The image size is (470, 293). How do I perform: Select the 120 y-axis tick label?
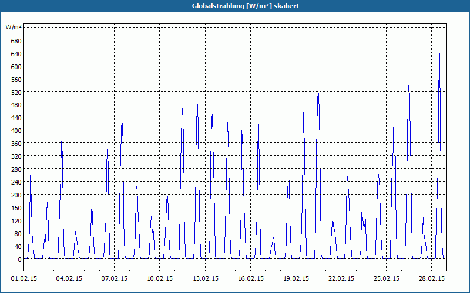(17, 221)
